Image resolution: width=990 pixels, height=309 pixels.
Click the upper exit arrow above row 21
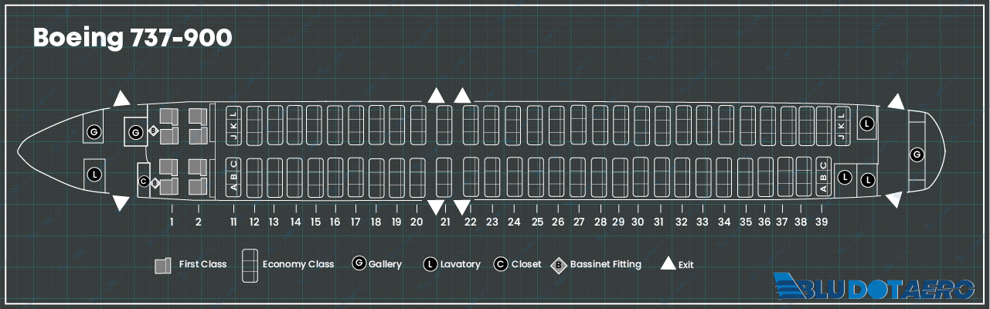pyautogui.click(x=437, y=95)
